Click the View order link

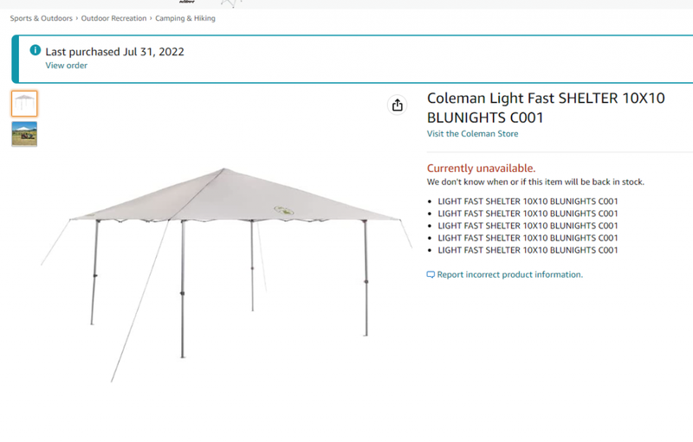[x=66, y=66]
